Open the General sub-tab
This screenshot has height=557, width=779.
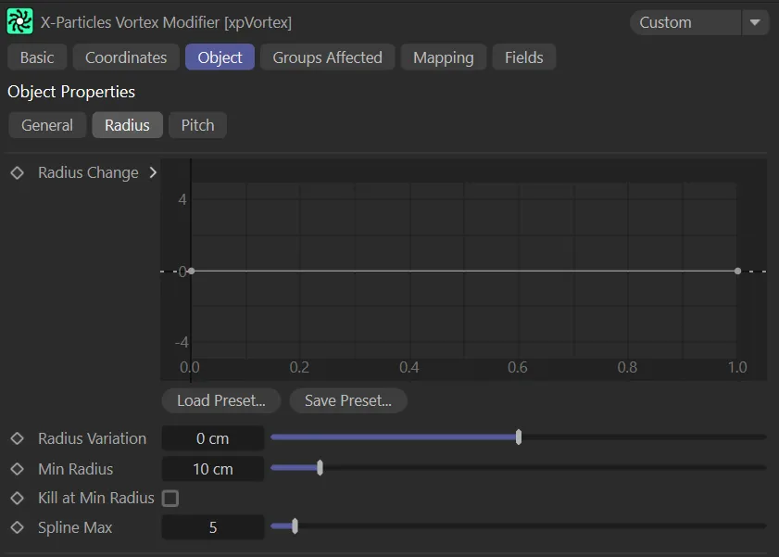pyautogui.click(x=47, y=125)
